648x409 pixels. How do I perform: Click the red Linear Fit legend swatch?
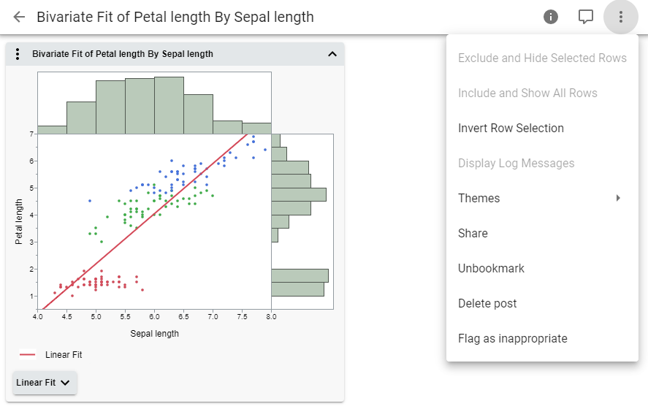tap(28, 355)
